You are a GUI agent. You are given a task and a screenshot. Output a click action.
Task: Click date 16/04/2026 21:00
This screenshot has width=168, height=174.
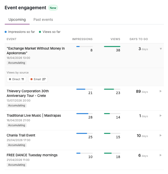point(18,120)
